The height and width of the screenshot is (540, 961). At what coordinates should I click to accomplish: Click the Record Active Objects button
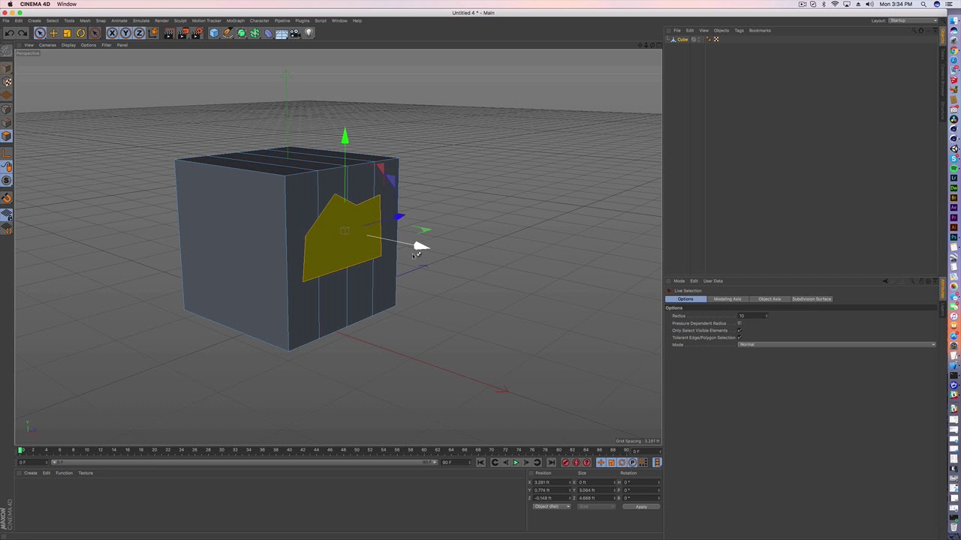pyautogui.click(x=565, y=463)
